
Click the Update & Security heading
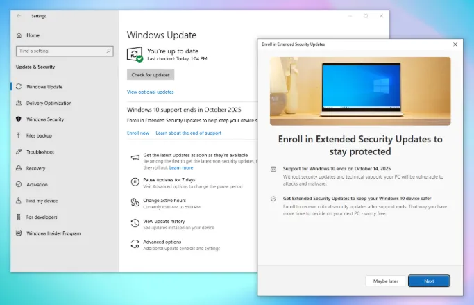coord(35,67)
